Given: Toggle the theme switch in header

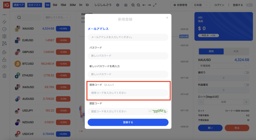Looking at the screenshot, I should coord(249,5).
